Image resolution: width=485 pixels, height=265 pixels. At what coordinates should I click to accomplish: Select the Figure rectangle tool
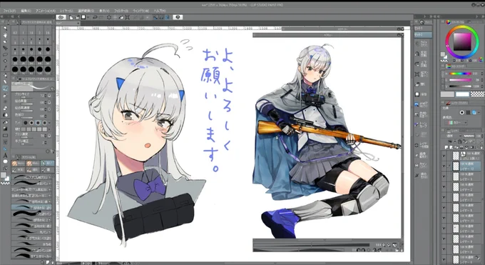pos(5,136)
